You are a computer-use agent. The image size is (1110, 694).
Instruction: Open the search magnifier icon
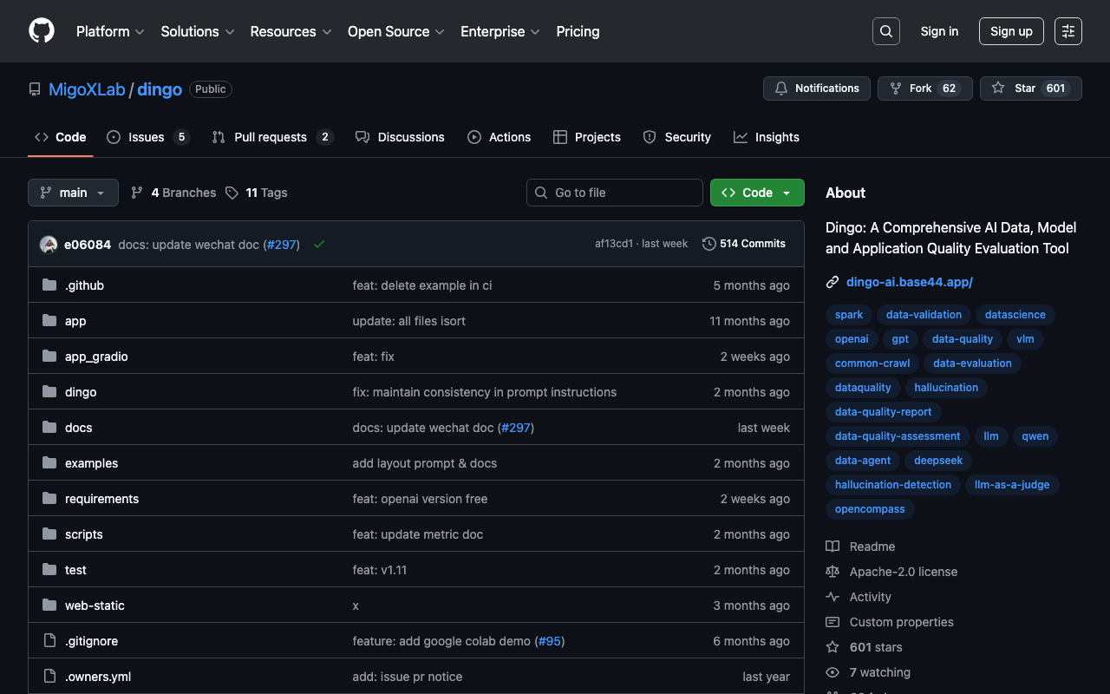(x=885, y=31)
